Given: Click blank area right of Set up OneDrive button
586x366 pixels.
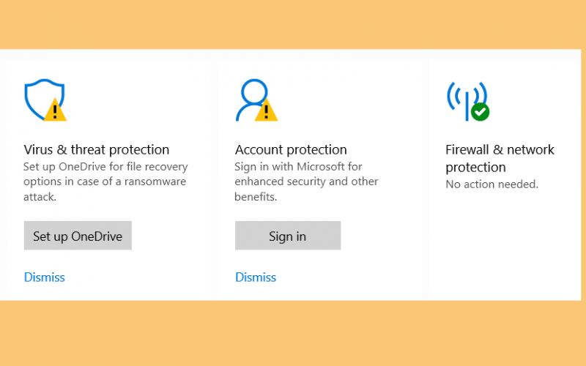Looking at the screenshot, I should [x=170, y=235].
